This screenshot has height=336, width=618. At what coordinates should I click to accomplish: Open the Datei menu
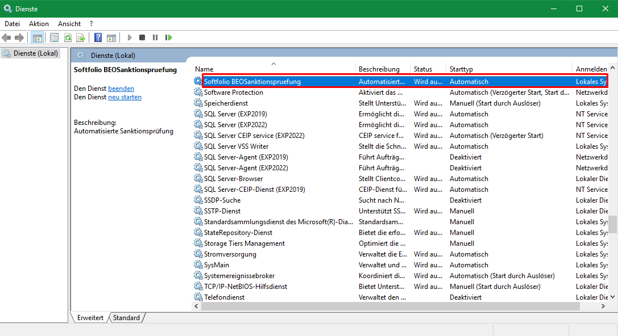(x=12, y=24)
